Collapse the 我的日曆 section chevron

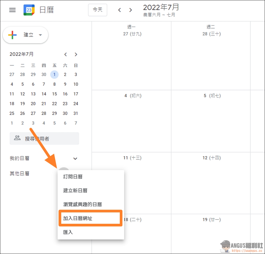75,159
